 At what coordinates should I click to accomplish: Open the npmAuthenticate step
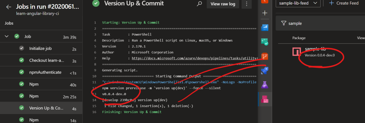click(41, 72)
